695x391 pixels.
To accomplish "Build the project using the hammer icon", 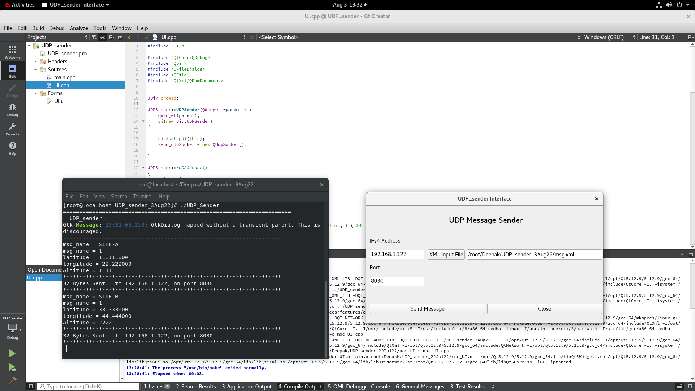I will (12, 381).
